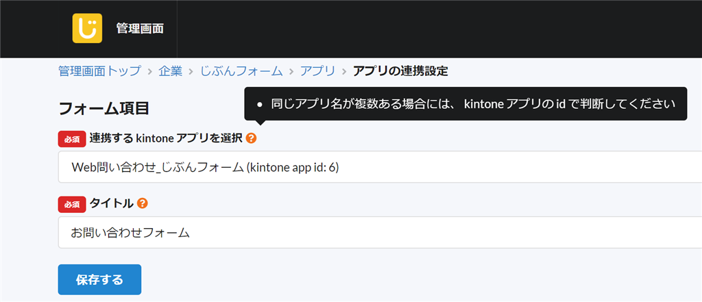Image resolution: width=702 pixels, height=302 pixels.
Task: Go to 管理画面トップ breadcrumb
Action: [x=99, y=71]
